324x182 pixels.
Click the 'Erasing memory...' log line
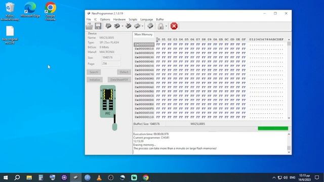pos(145,145)
